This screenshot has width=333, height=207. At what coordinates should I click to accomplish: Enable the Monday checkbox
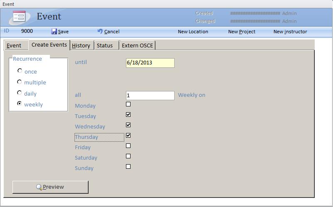coord(128,104)
